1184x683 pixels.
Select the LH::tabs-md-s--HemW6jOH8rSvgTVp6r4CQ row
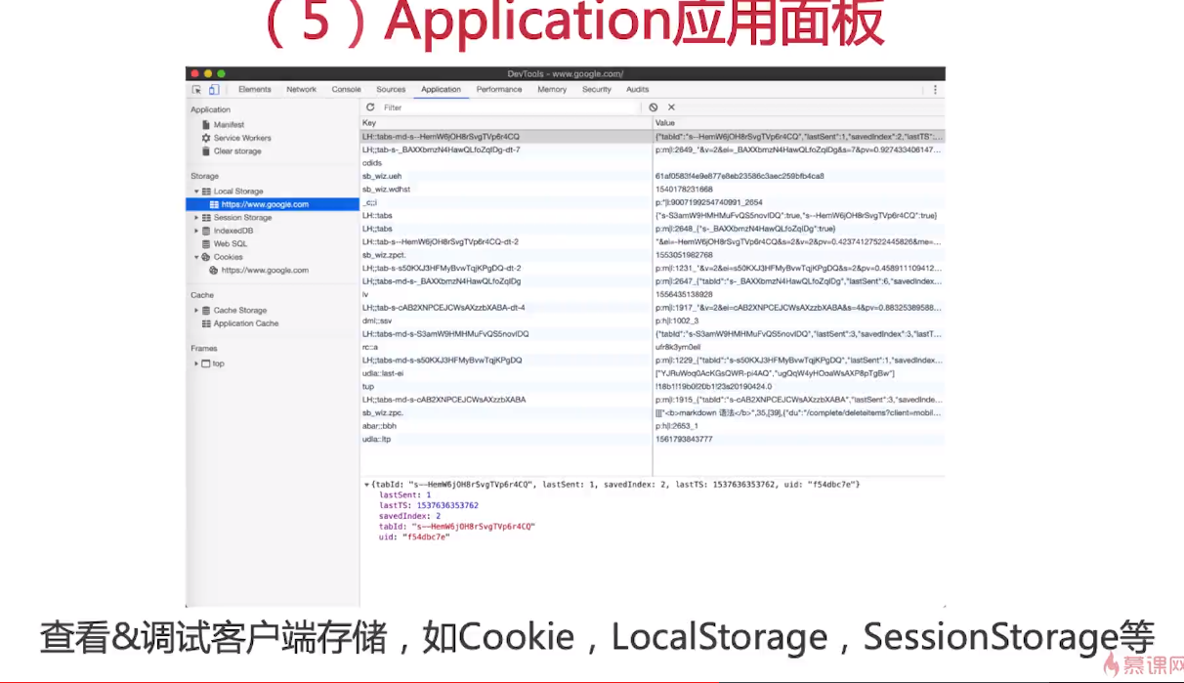coord(652,137)
